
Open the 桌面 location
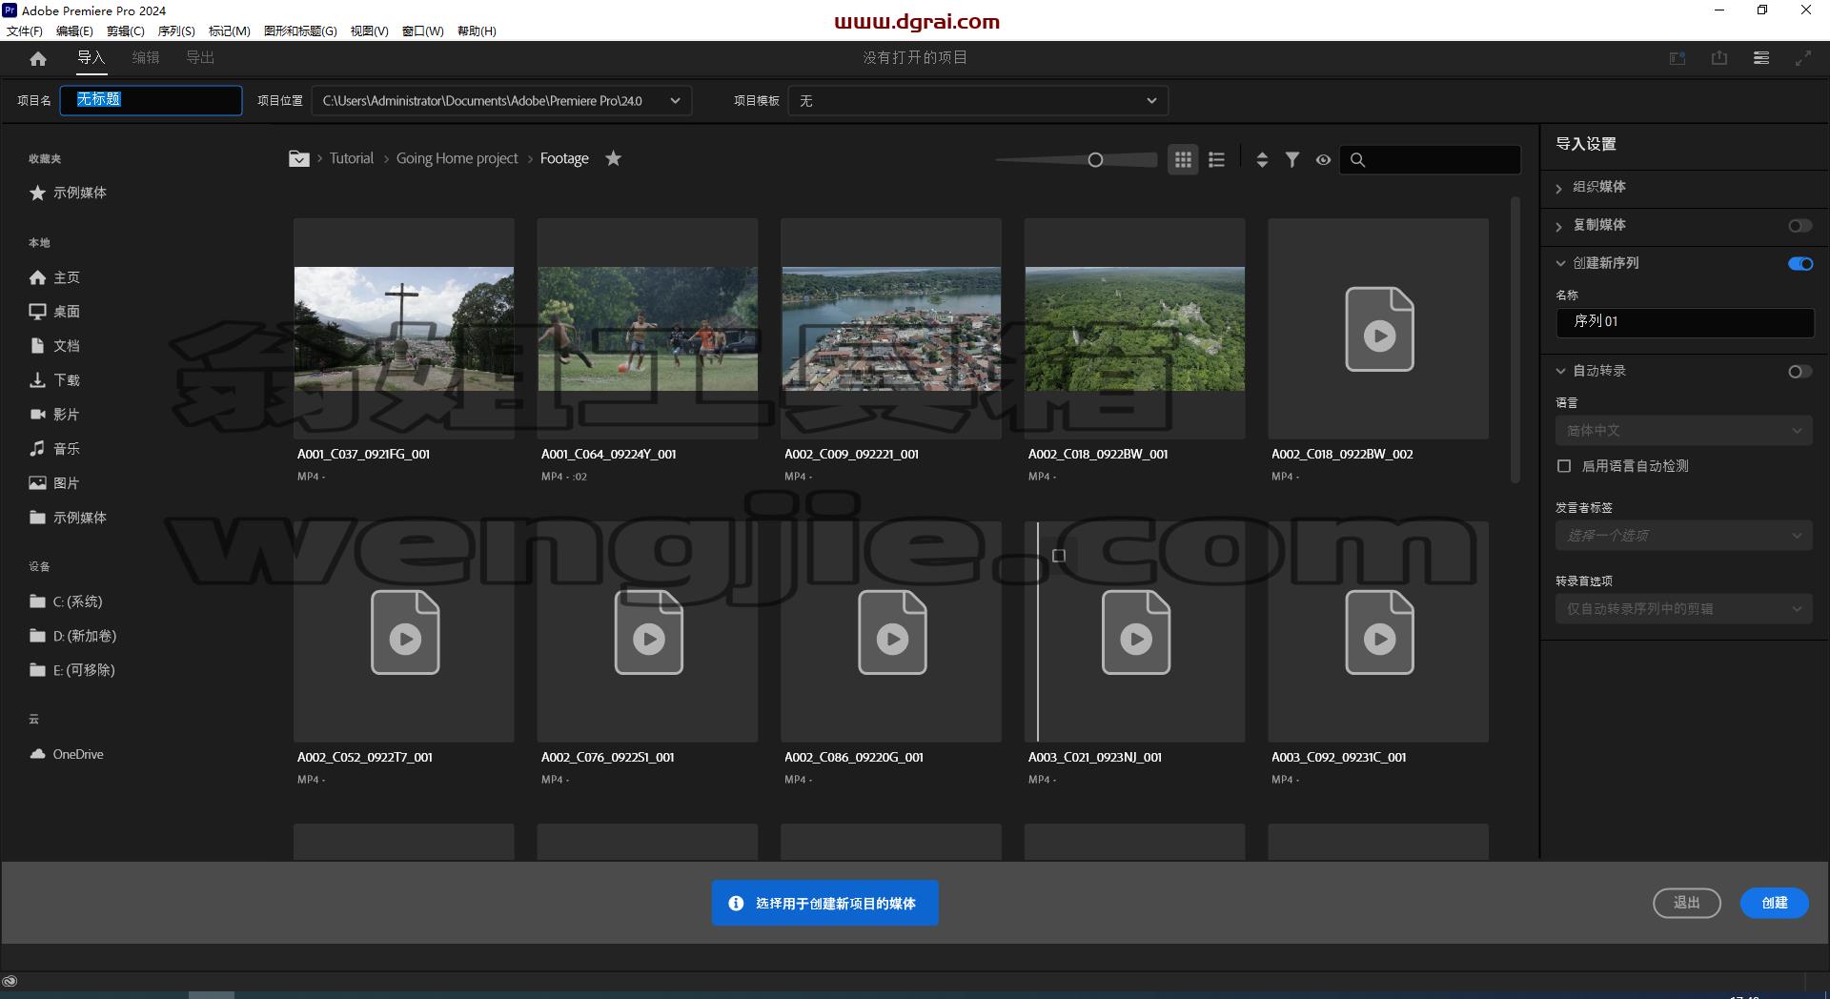click(x=54, y=312)
